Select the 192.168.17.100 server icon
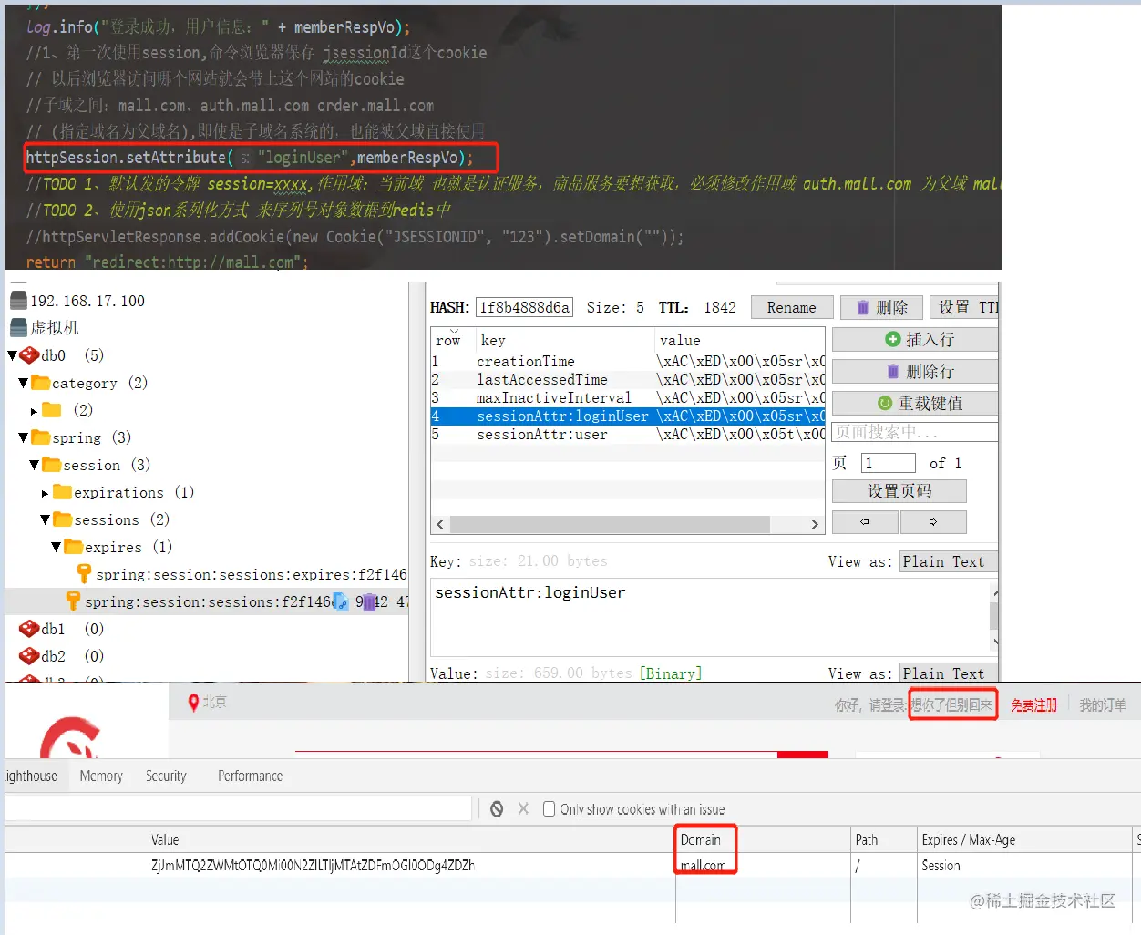 click(18, 301)
